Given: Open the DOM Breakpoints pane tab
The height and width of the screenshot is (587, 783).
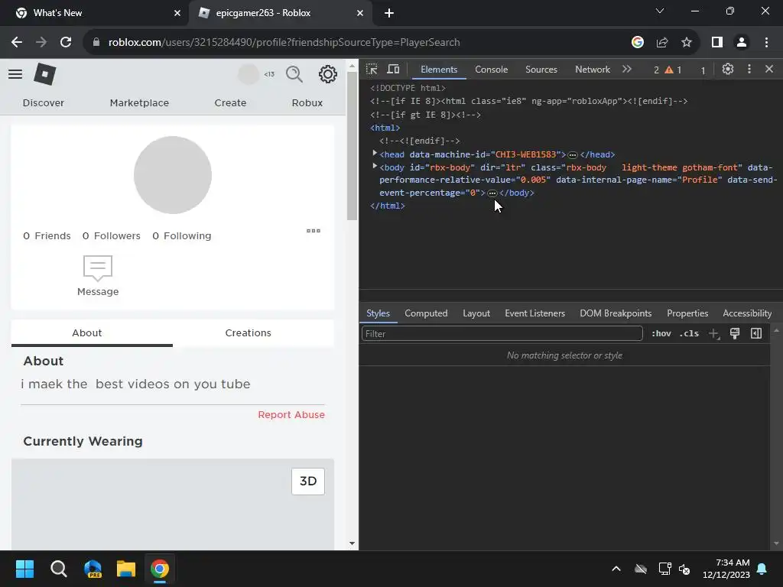Looking at the screenshot, I should (616, 313).
